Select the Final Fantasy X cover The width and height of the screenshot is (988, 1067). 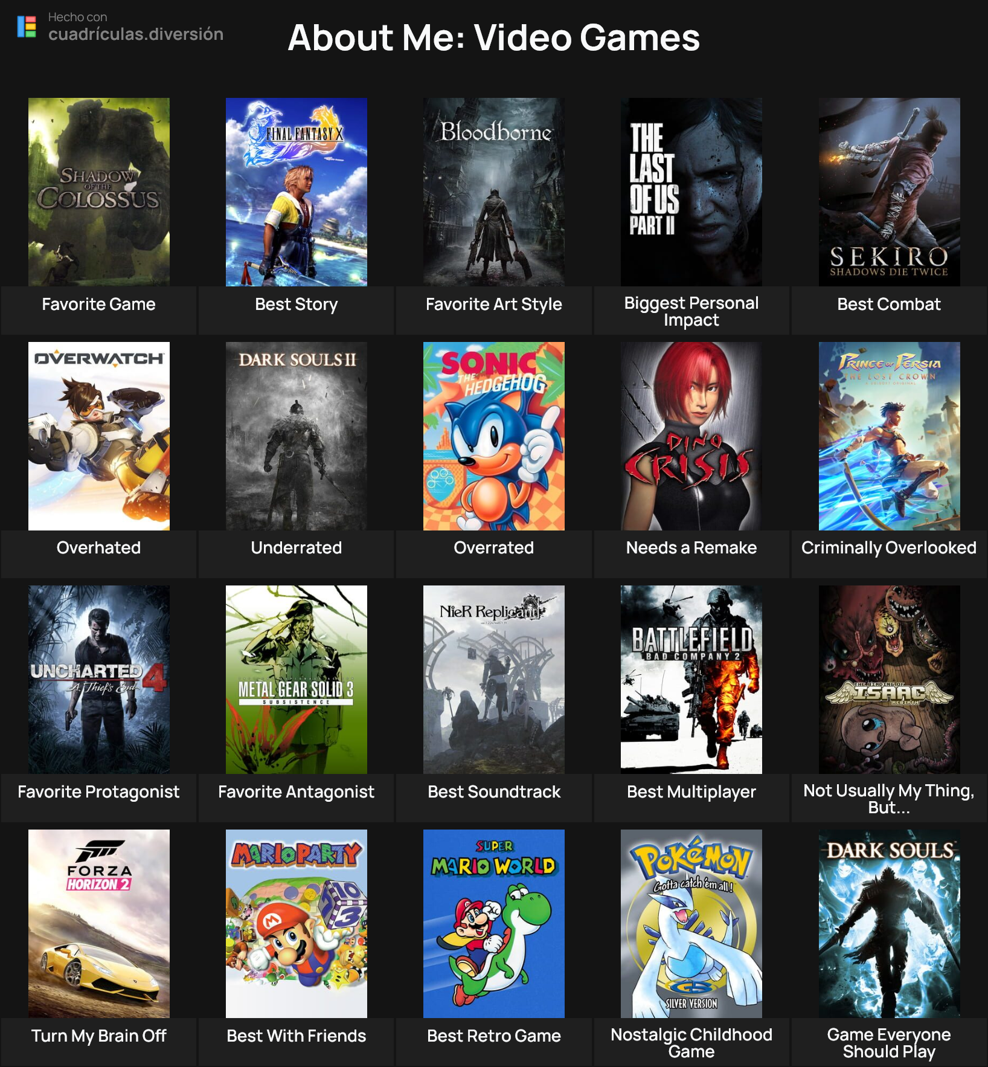click(297, 192)
